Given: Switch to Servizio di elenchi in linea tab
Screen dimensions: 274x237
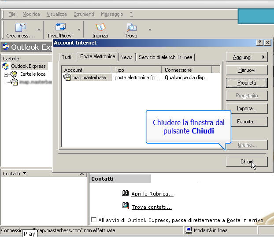Looking at the screenshot, I should 165,57.
